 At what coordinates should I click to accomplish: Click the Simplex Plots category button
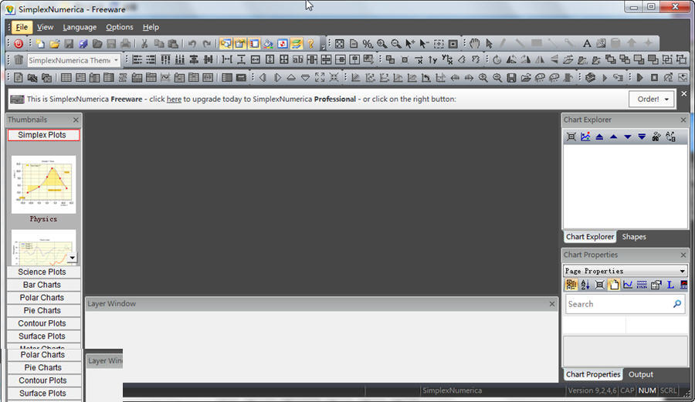43,135
